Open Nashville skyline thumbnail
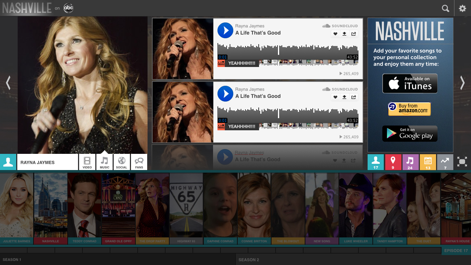 pos(50,209)
